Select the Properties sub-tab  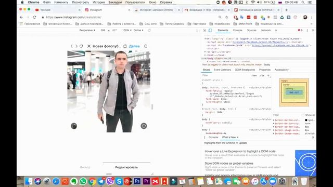pos(265,70)
